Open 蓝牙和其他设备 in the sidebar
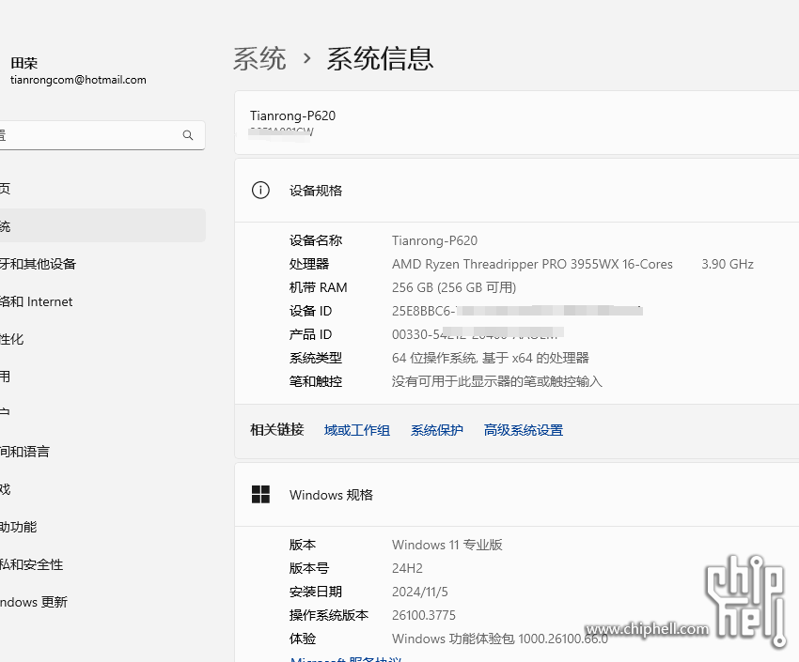799x662 pixels. point(38,264)
